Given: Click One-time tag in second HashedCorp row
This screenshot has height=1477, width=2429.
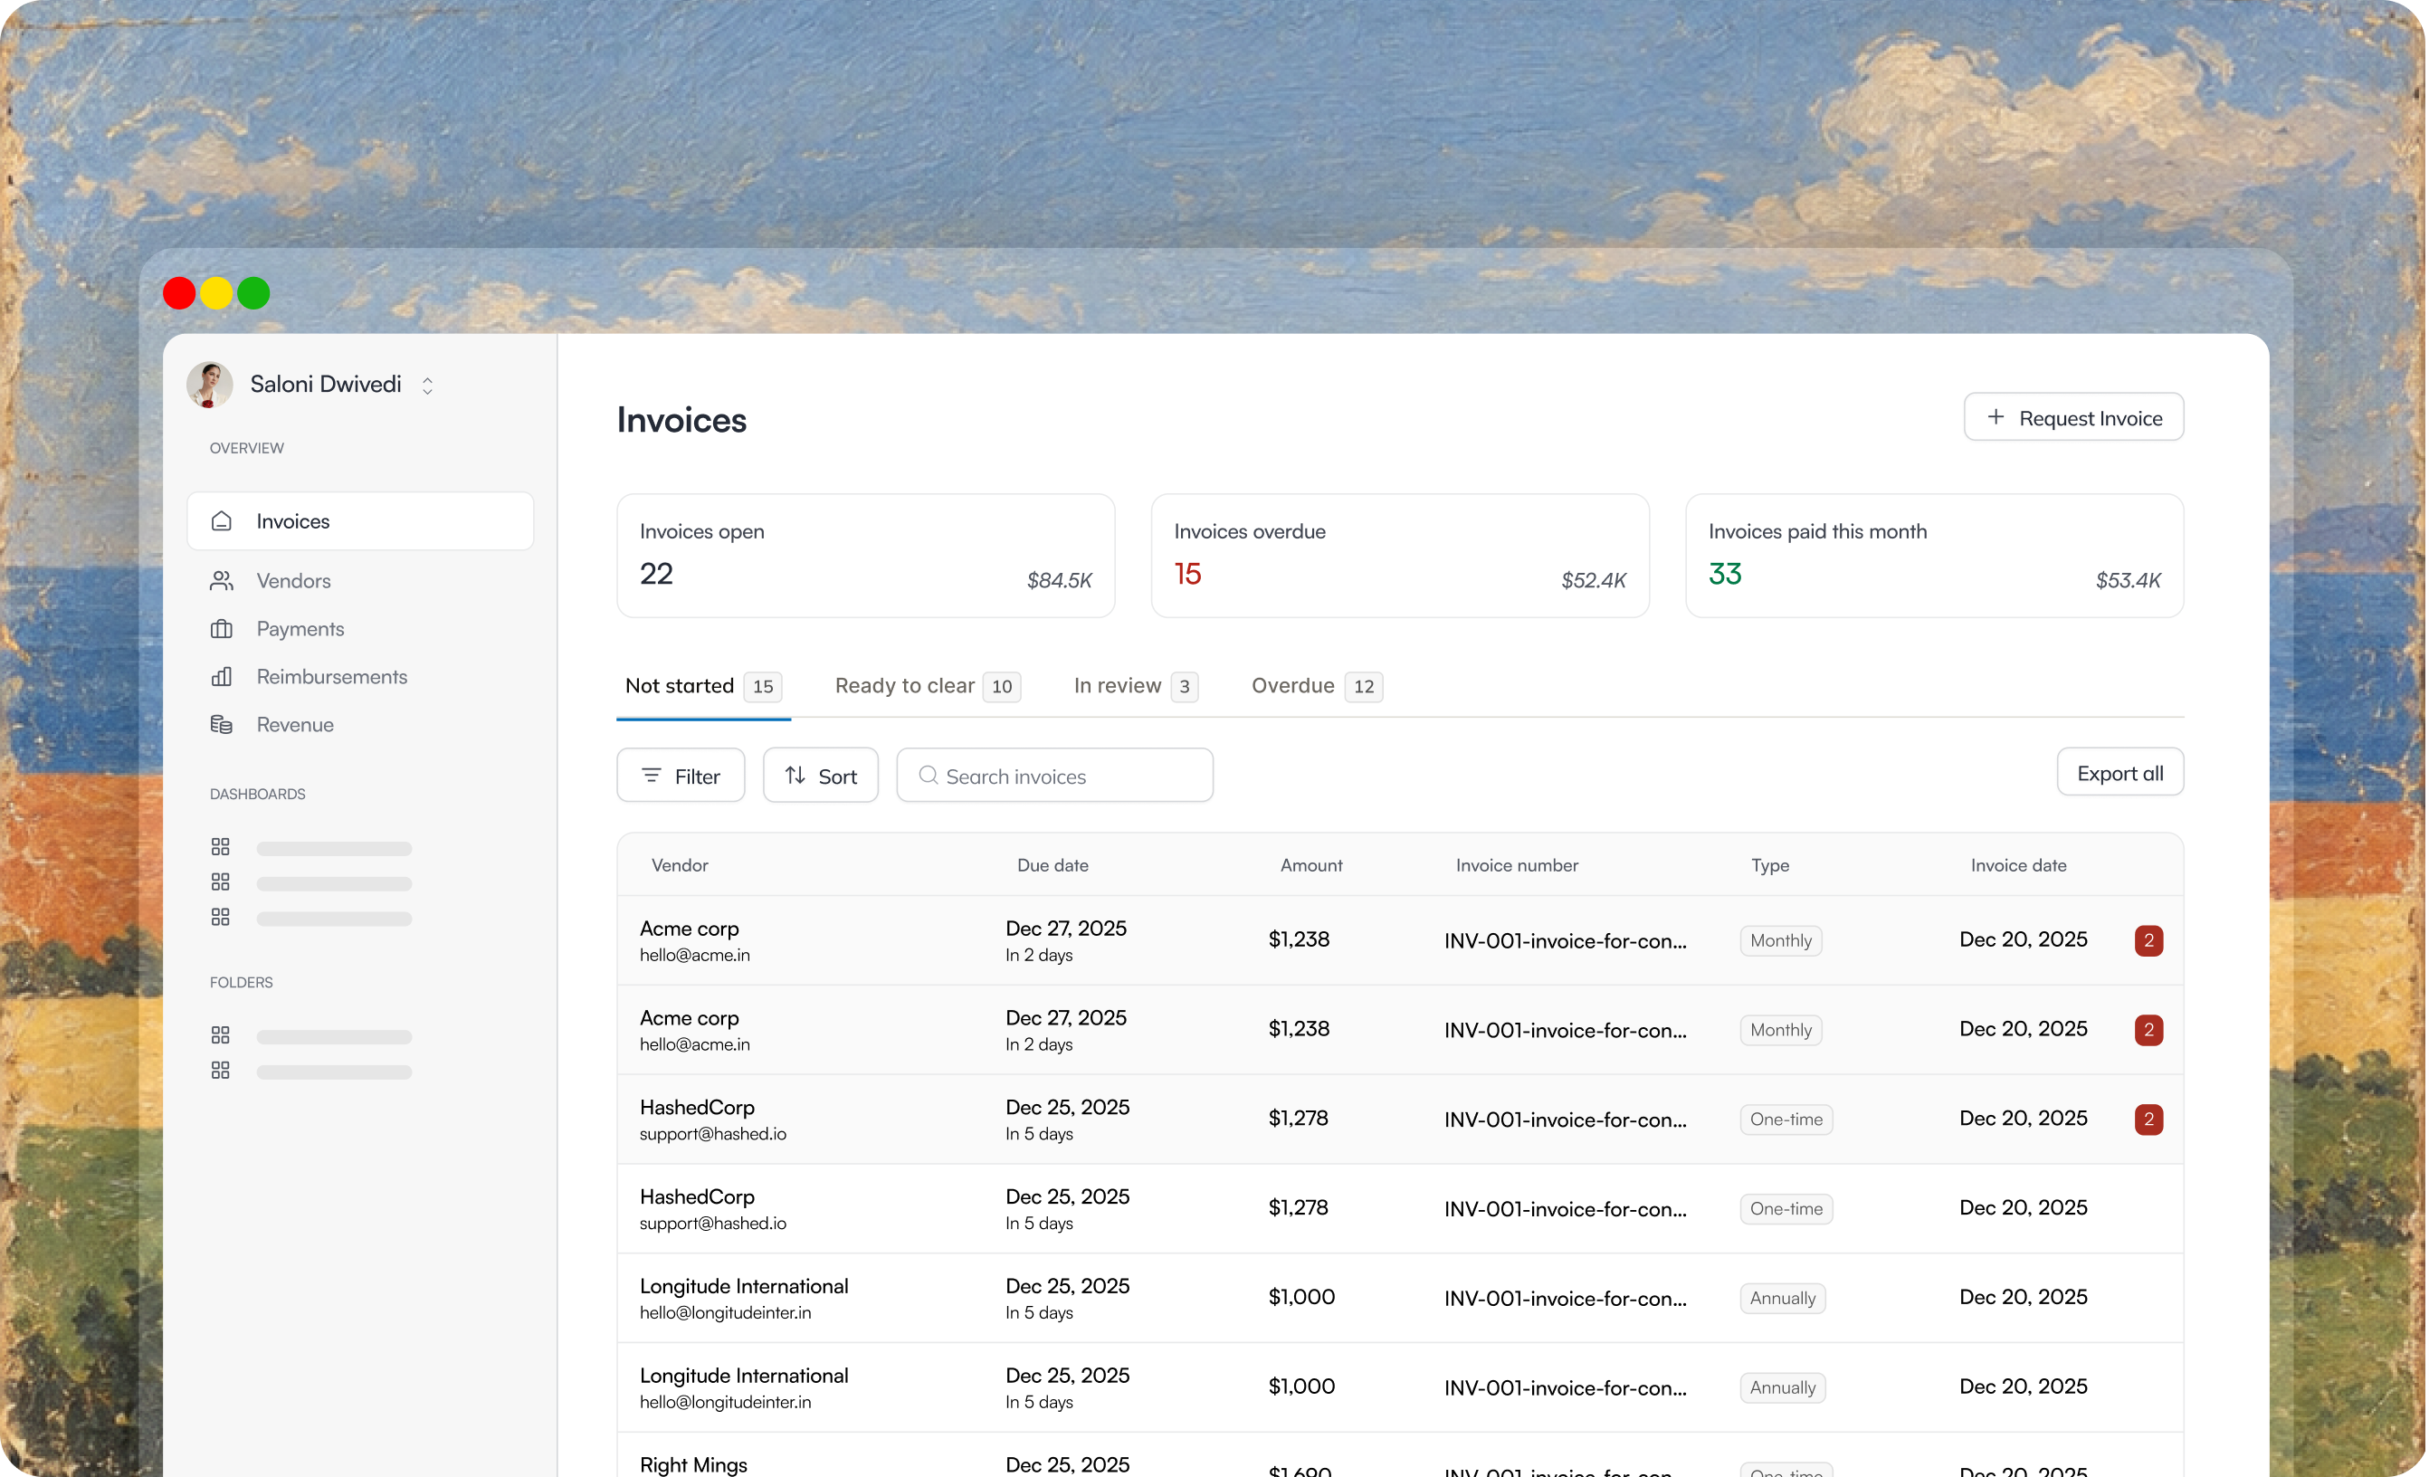Looking at the screenshot, I should coord(1786,1209).
